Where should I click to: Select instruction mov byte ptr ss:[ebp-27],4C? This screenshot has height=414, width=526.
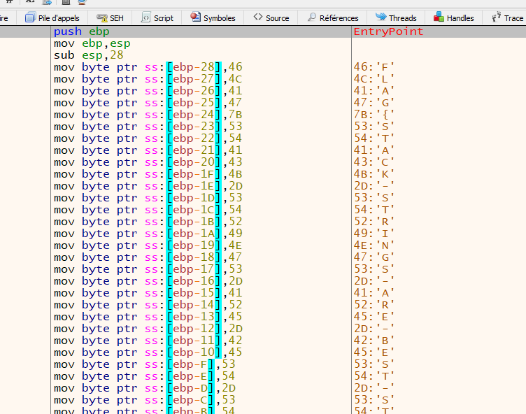pyautogui.click(x=148, y=79)
